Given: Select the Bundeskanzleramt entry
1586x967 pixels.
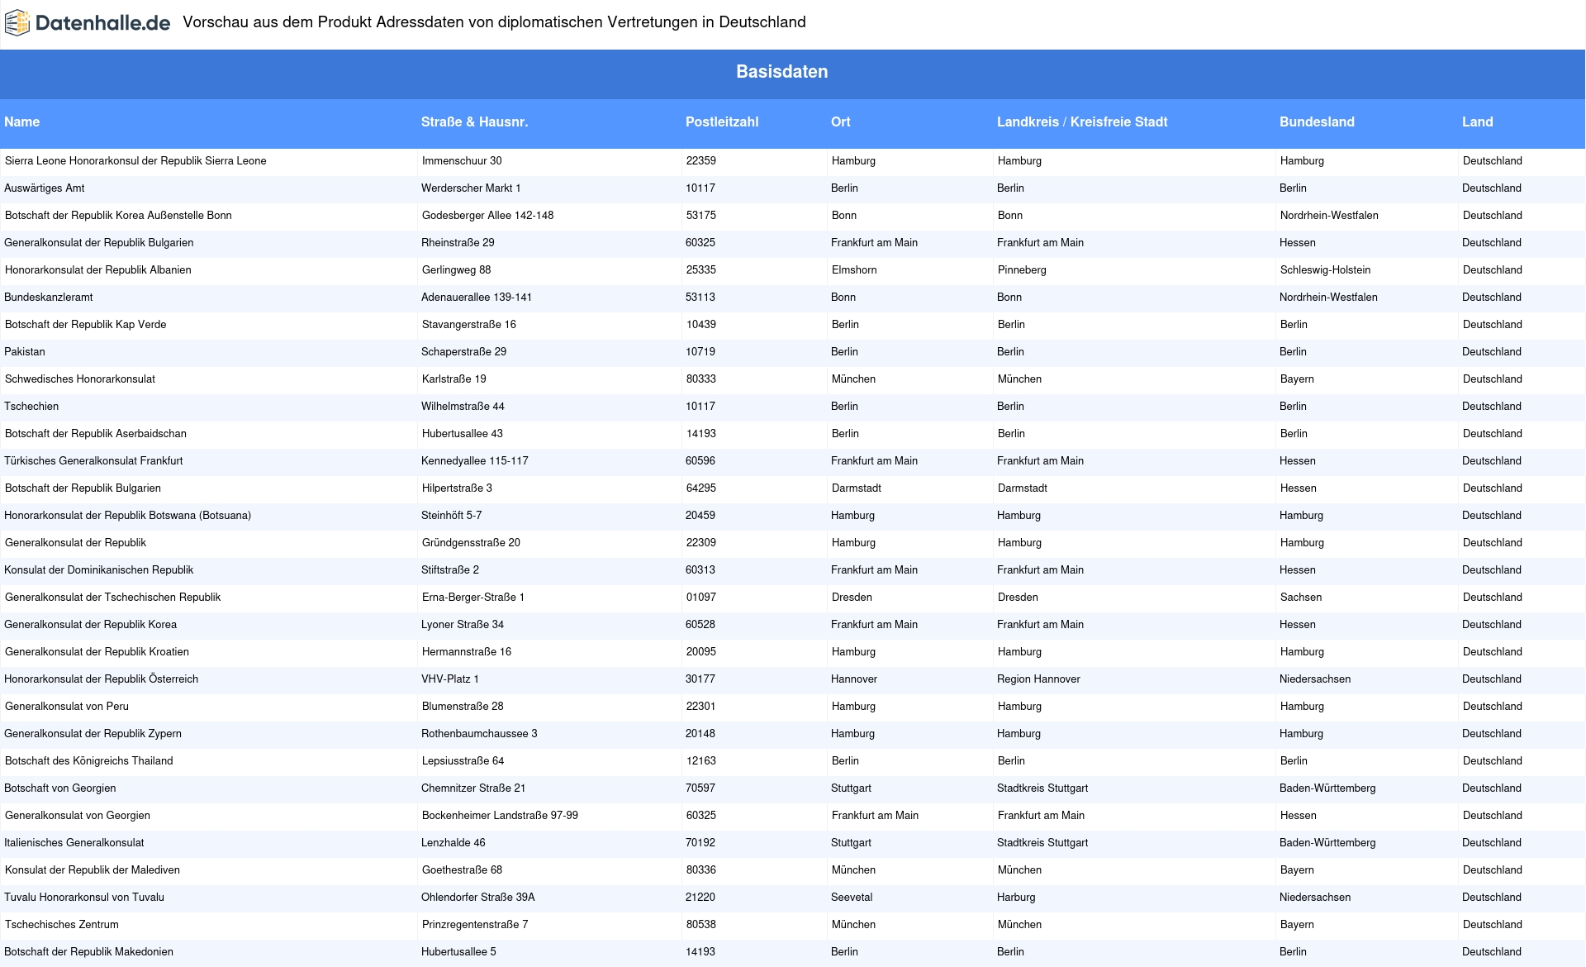Looking at the screenshot, I should 49,297.
